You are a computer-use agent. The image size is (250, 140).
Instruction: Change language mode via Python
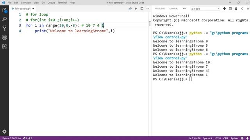point(234,138)
